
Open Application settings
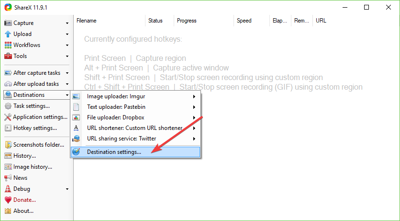pyautogui.click(x=40, y=117)
